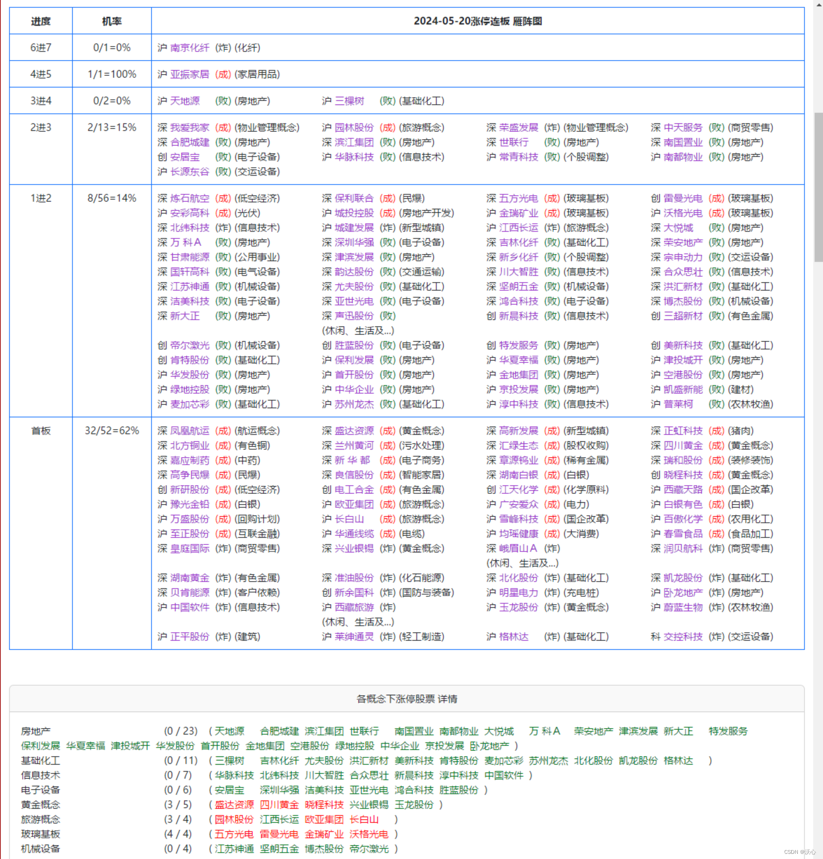Click 国轩高科 in the 1进2 row
Screen dimensions: 823x859
point(189,272)
